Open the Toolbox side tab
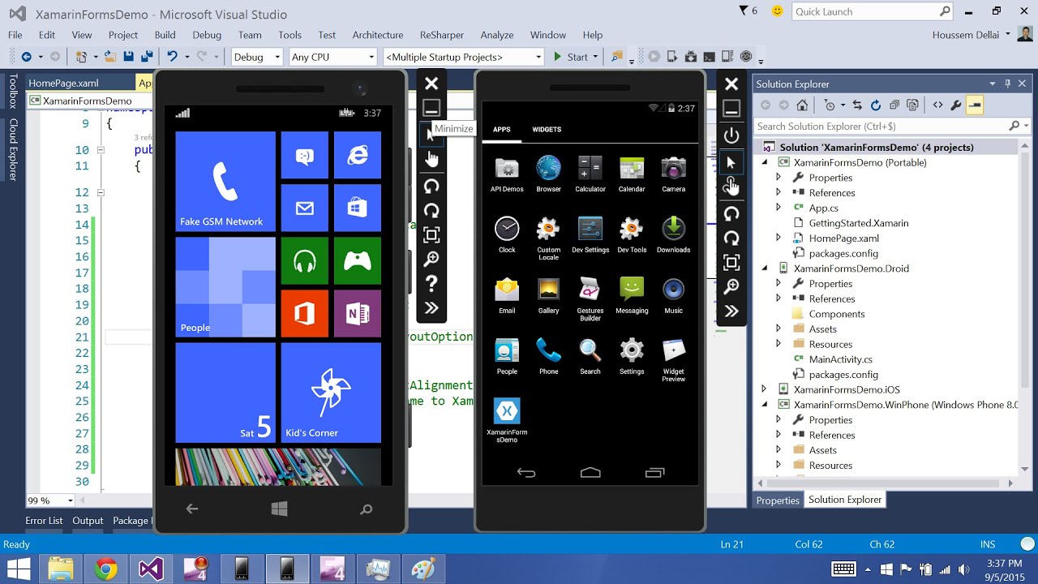This screenshot has width=1038, height=584. (13, 92)
